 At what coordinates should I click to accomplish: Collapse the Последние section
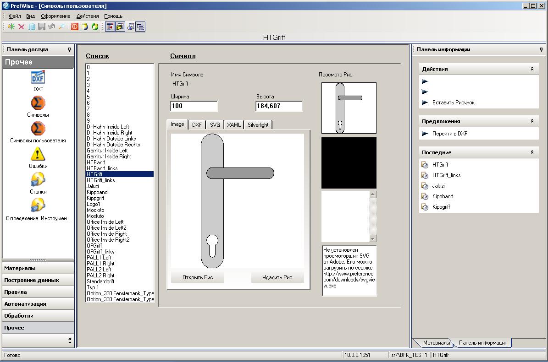[x=532, y=152]
